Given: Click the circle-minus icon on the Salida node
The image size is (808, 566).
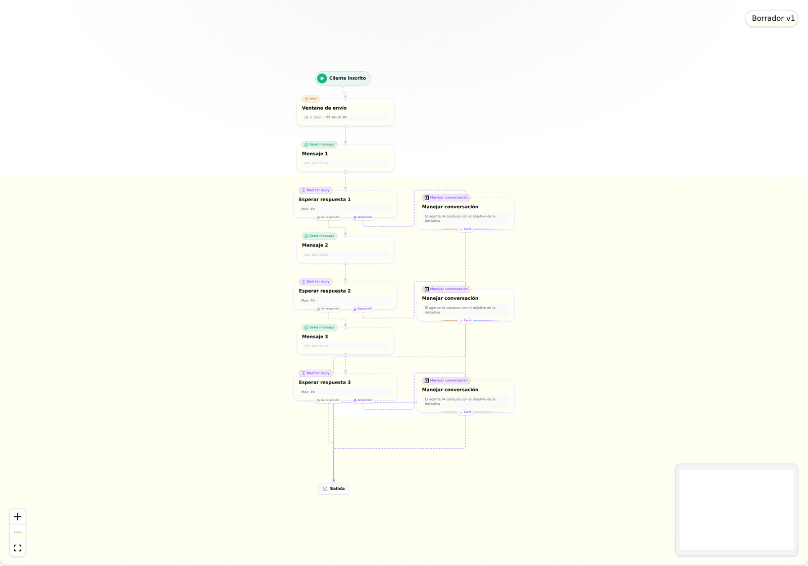Looking at the screenshot, I should 325,489.
